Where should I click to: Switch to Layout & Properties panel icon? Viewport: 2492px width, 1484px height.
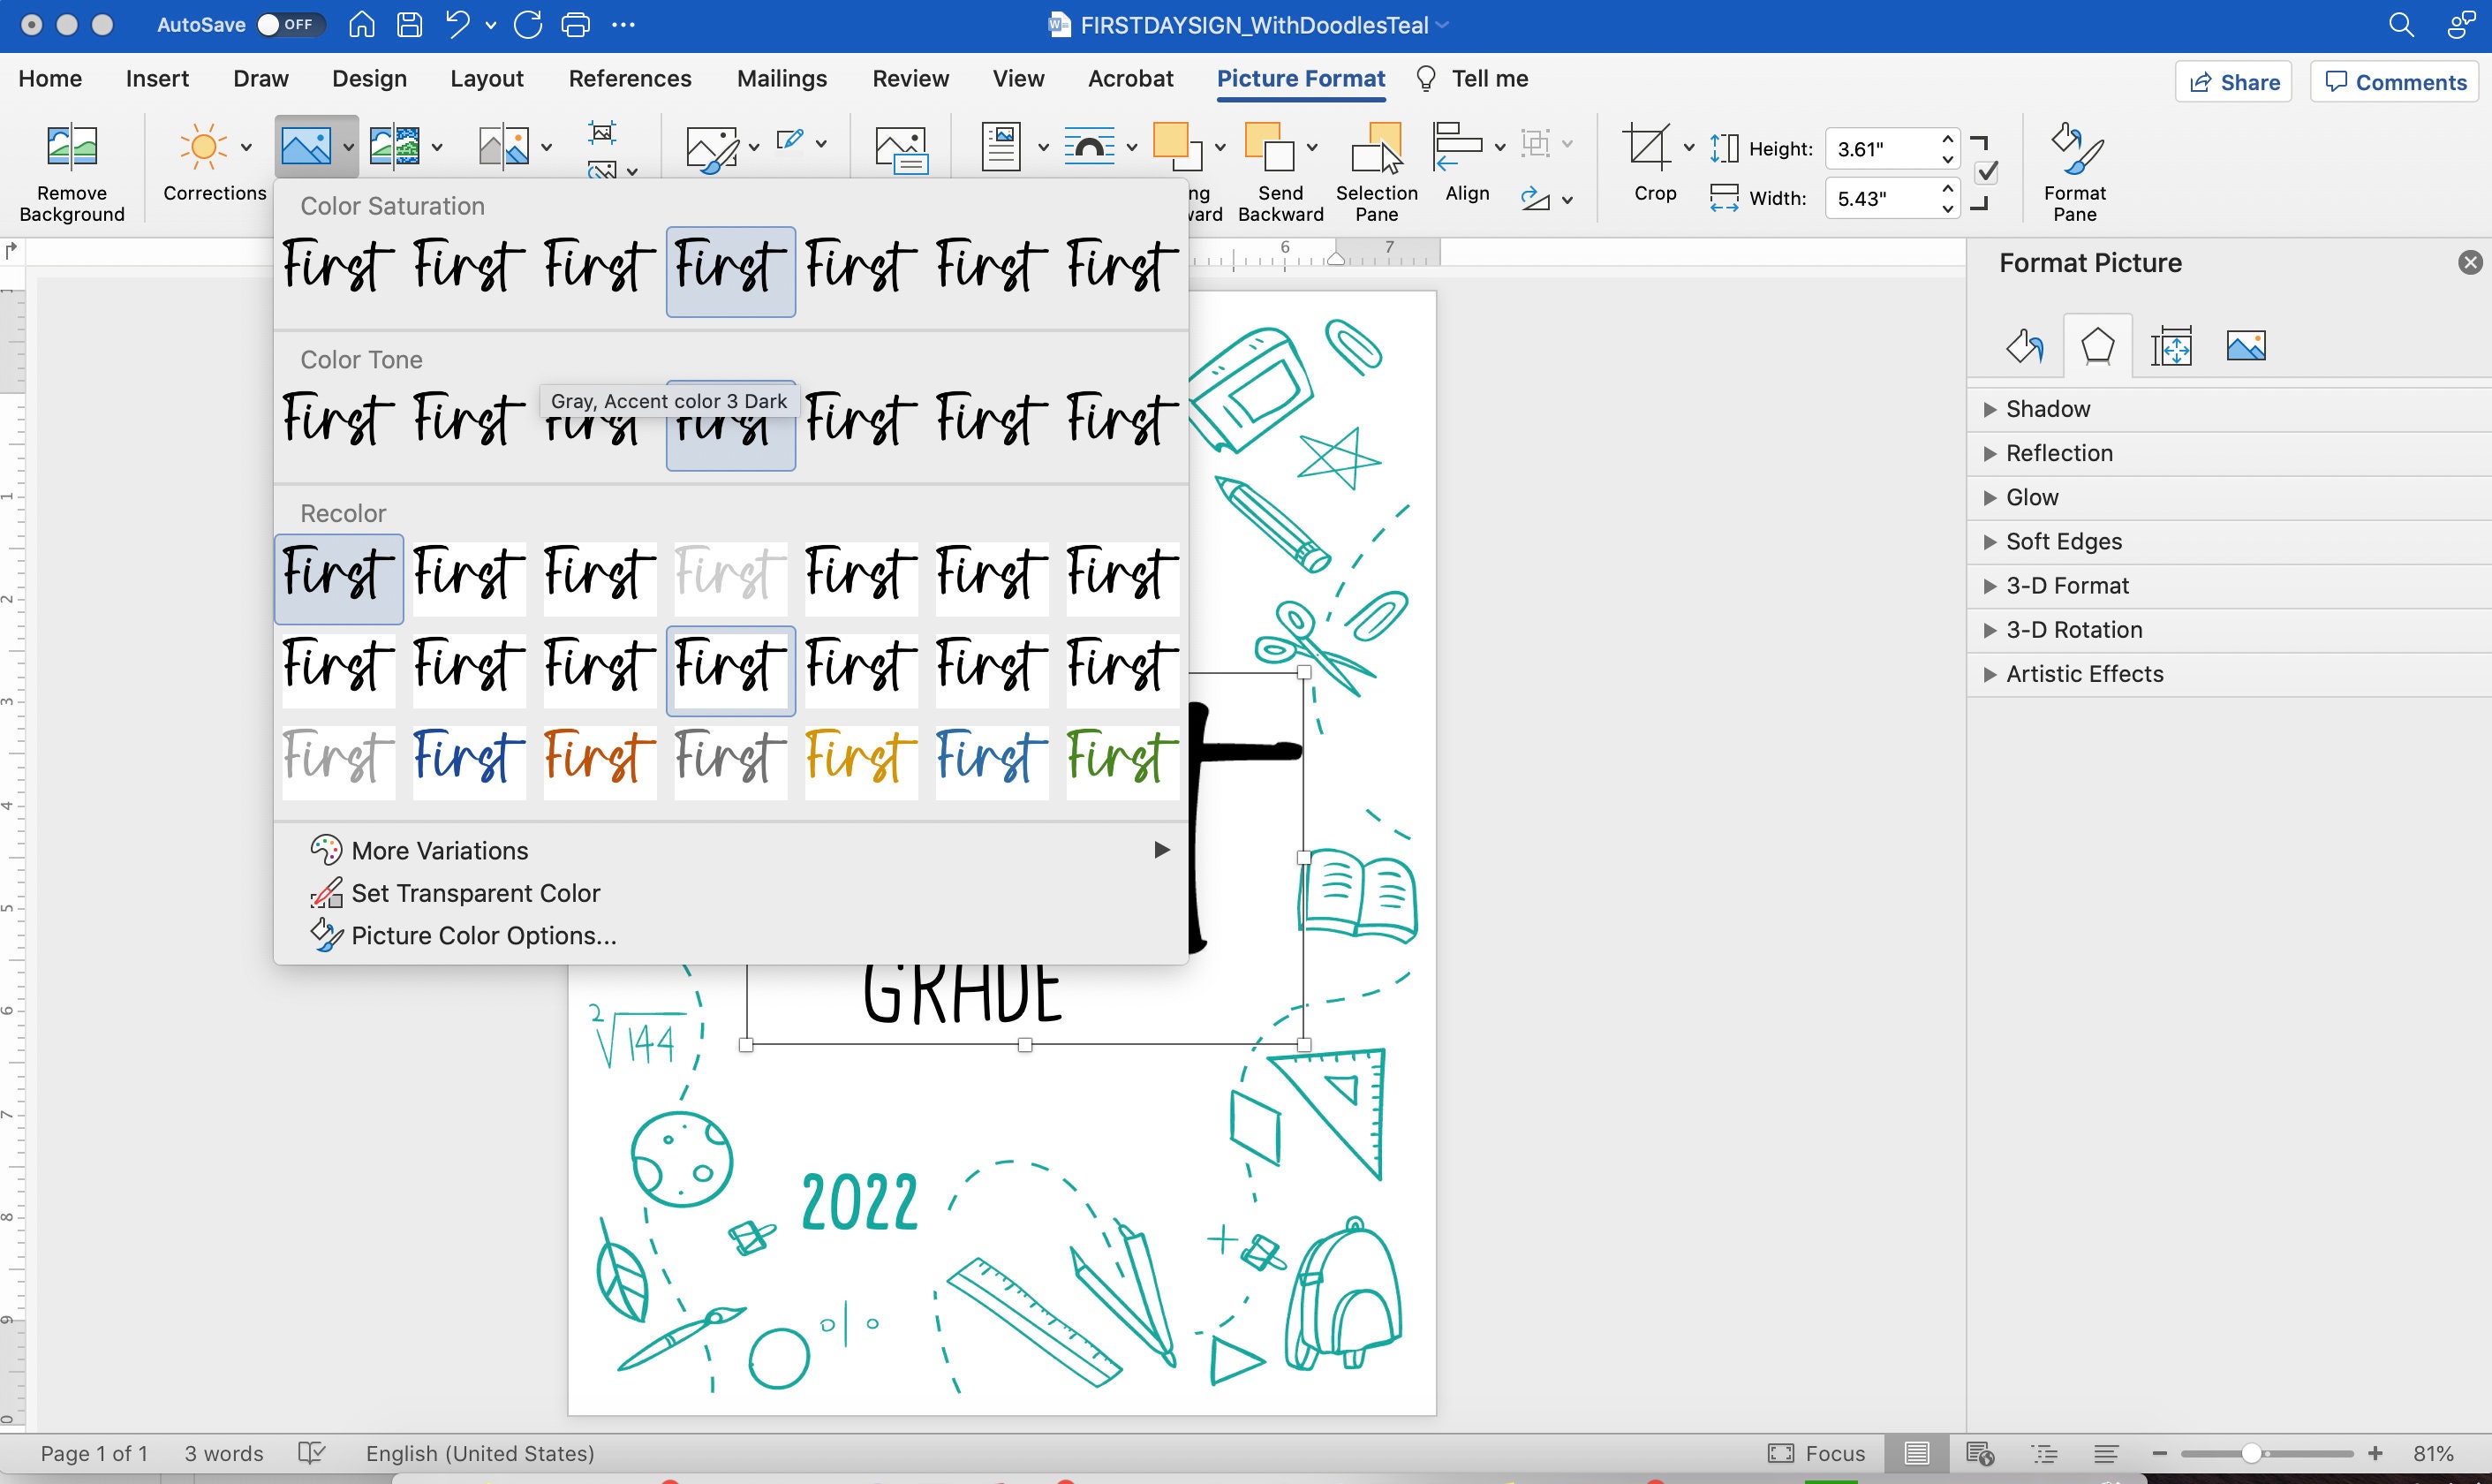2171,347
